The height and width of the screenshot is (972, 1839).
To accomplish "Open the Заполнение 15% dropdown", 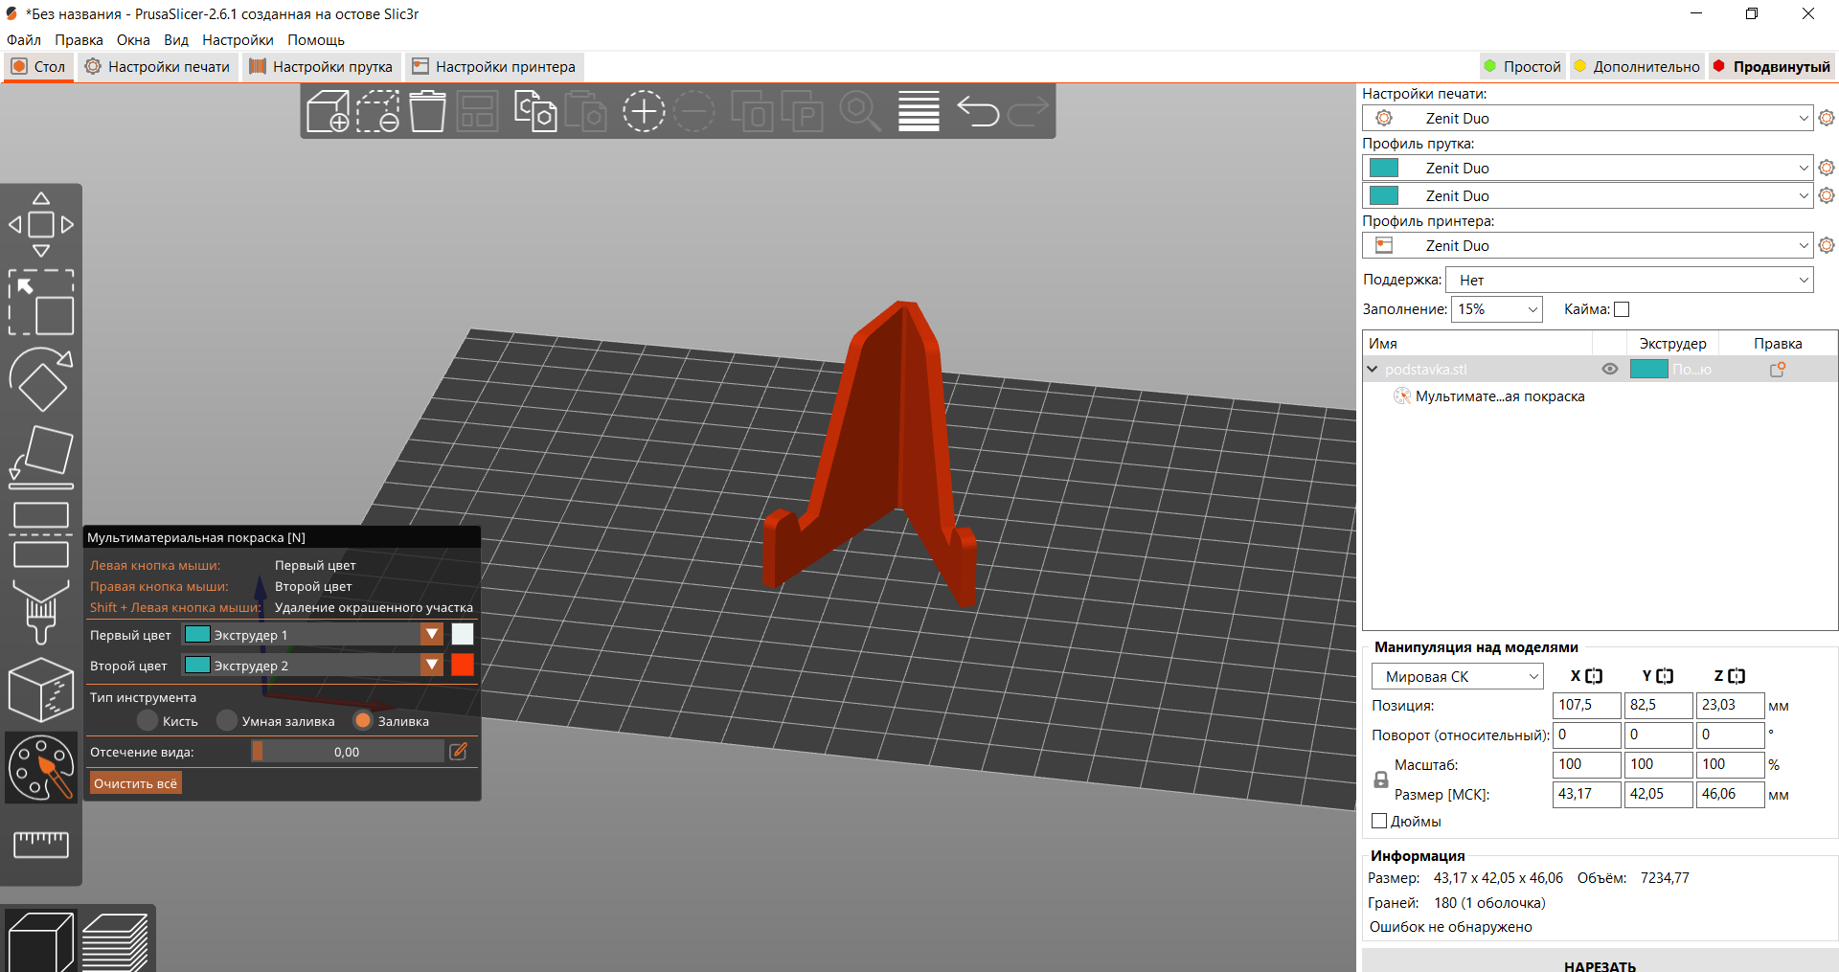I will click(x=1497, y=309).
